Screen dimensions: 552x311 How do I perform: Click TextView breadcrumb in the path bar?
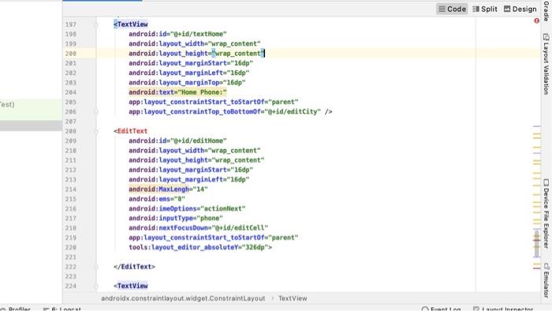pyautogui.click(x=293, y=298)
